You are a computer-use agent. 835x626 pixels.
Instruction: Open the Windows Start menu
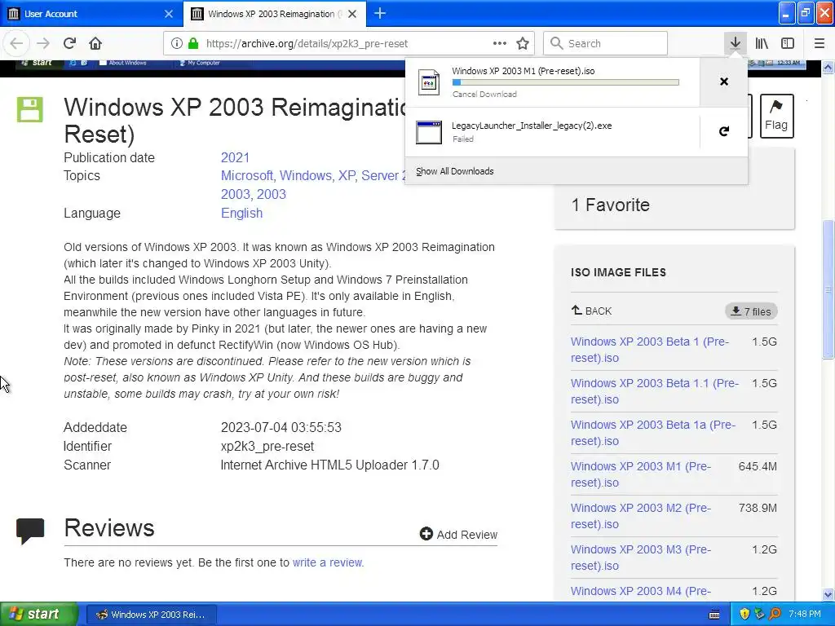click(x=39, y=615)
